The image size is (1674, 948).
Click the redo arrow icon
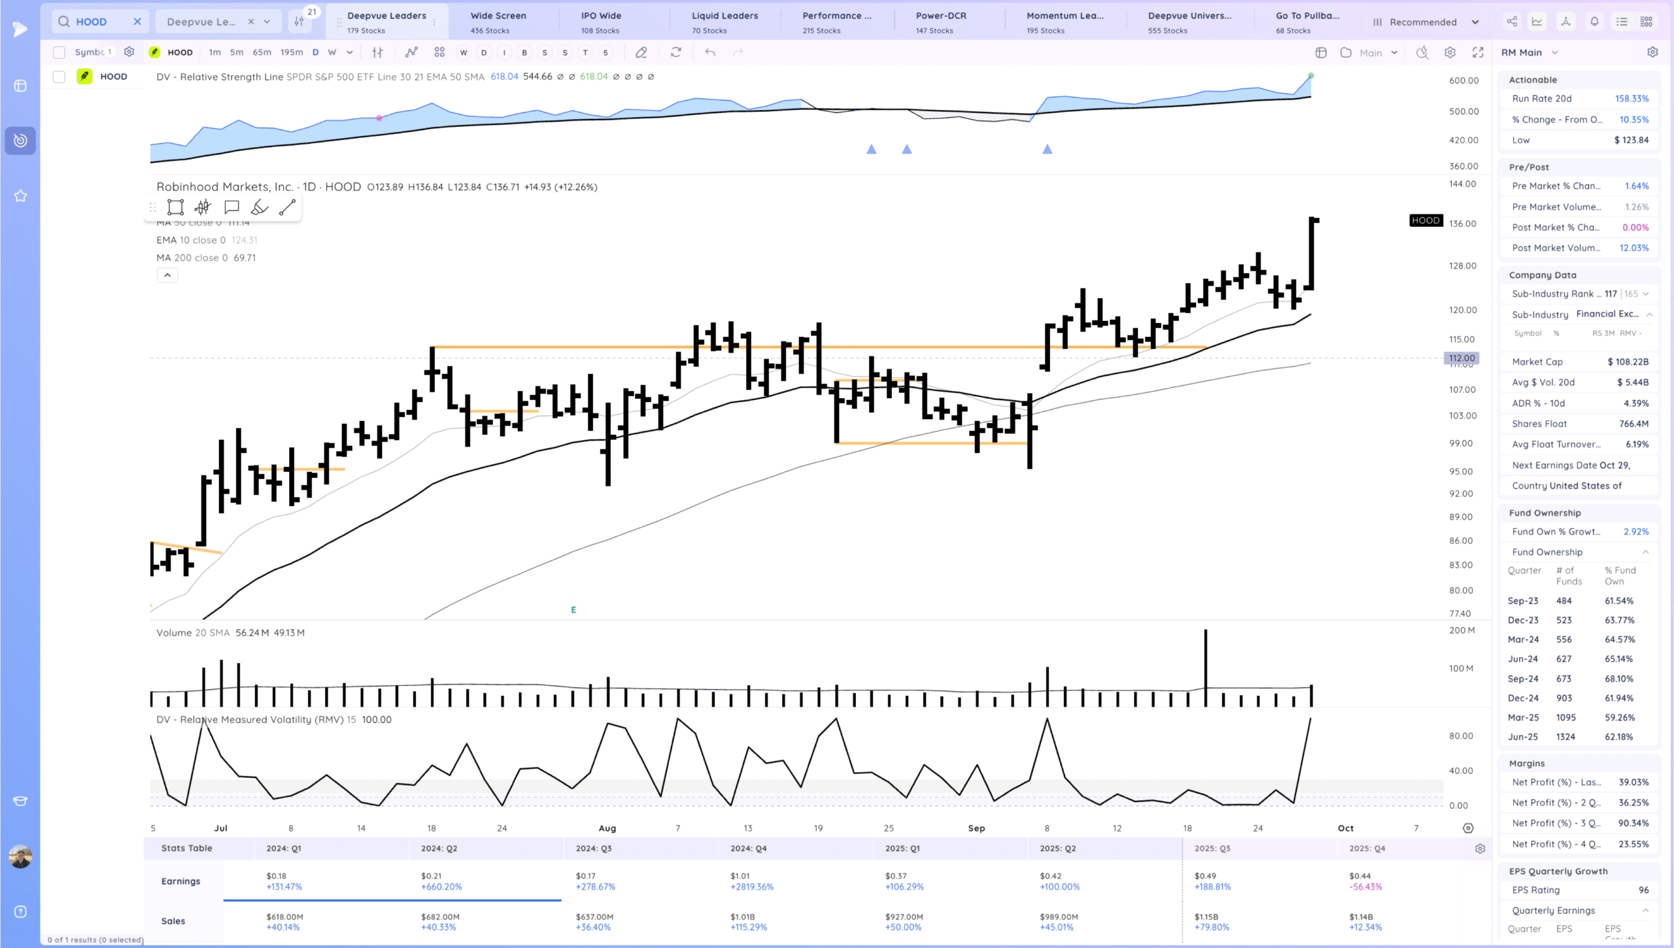(738, 52)
